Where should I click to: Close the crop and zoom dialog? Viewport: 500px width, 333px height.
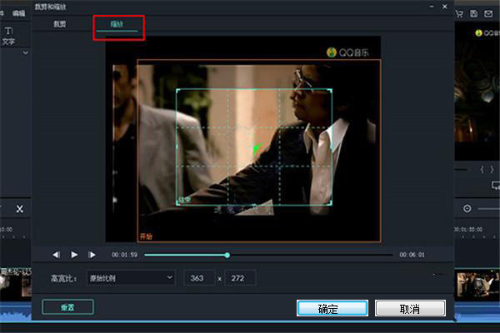(444, 7)
